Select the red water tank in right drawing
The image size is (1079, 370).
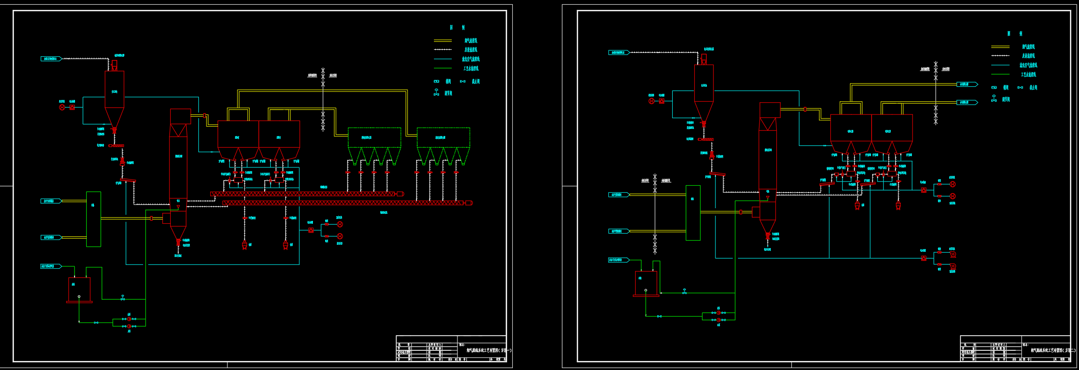click(x=646, y=283)
